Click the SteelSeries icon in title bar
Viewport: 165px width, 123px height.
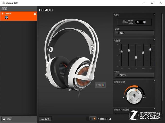pyautogui.click(x=3, y=3)
